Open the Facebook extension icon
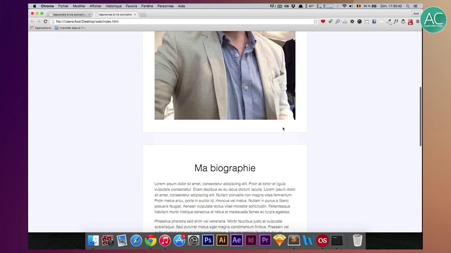This screenshot has height=253, width=451. [x=374, y=21]
